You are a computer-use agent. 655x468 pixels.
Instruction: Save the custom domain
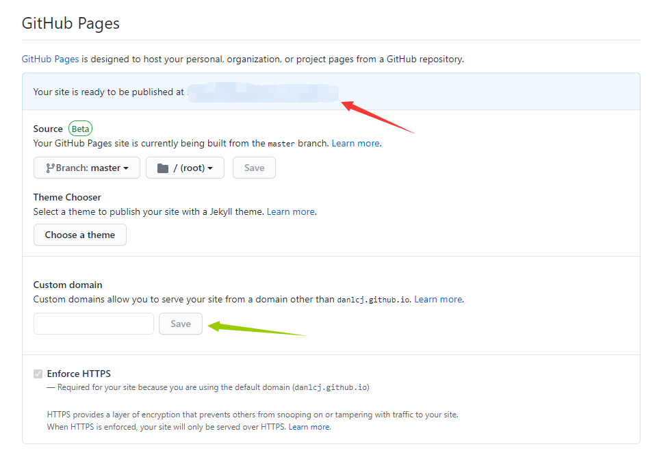tap(181, 324)
